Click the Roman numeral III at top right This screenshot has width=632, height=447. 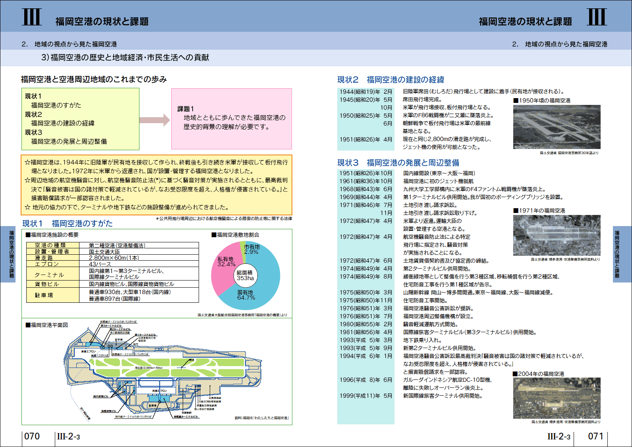coord(596,17)
